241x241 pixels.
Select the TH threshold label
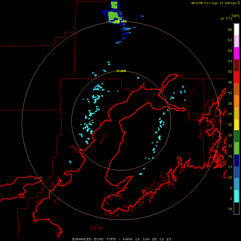pos(230,209)
